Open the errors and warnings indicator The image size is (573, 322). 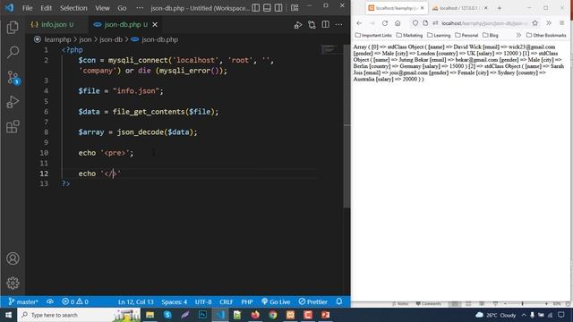click(x=75, y=301)
